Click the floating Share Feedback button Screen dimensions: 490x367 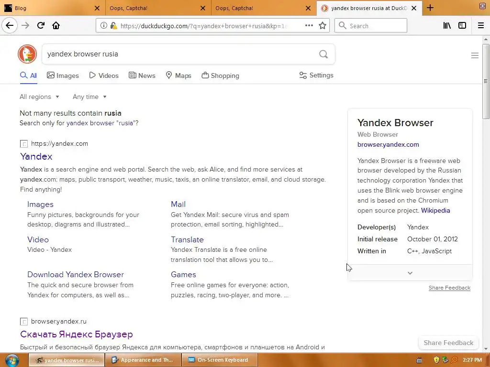448,343
